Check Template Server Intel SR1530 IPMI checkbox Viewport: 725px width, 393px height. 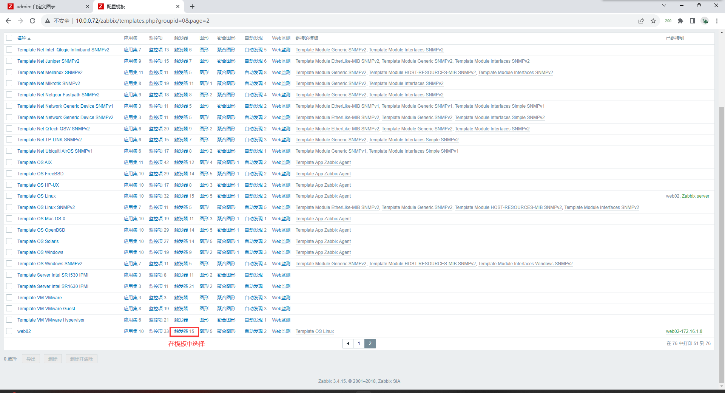point(9,275)
